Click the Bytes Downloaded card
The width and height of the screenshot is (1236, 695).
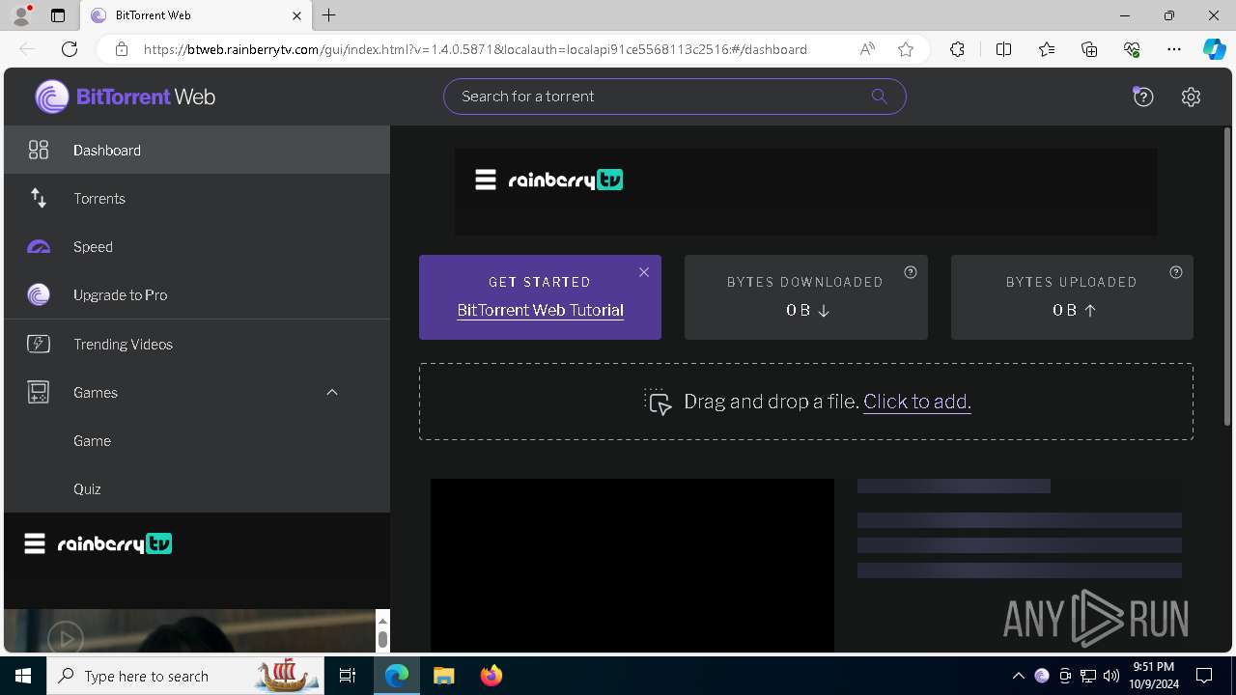(805, 297)
